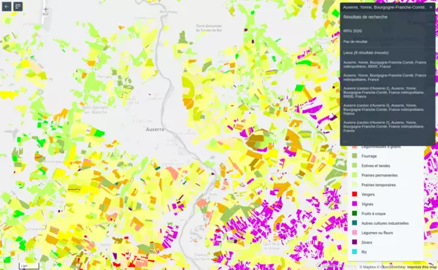Click the Auxerre city label on map
Image resolution: width=438 pixels, height=270 pixels.
[x=155, y=130]
